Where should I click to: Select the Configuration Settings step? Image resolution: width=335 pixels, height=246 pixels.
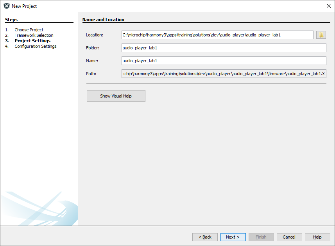(x=36, y=46)
